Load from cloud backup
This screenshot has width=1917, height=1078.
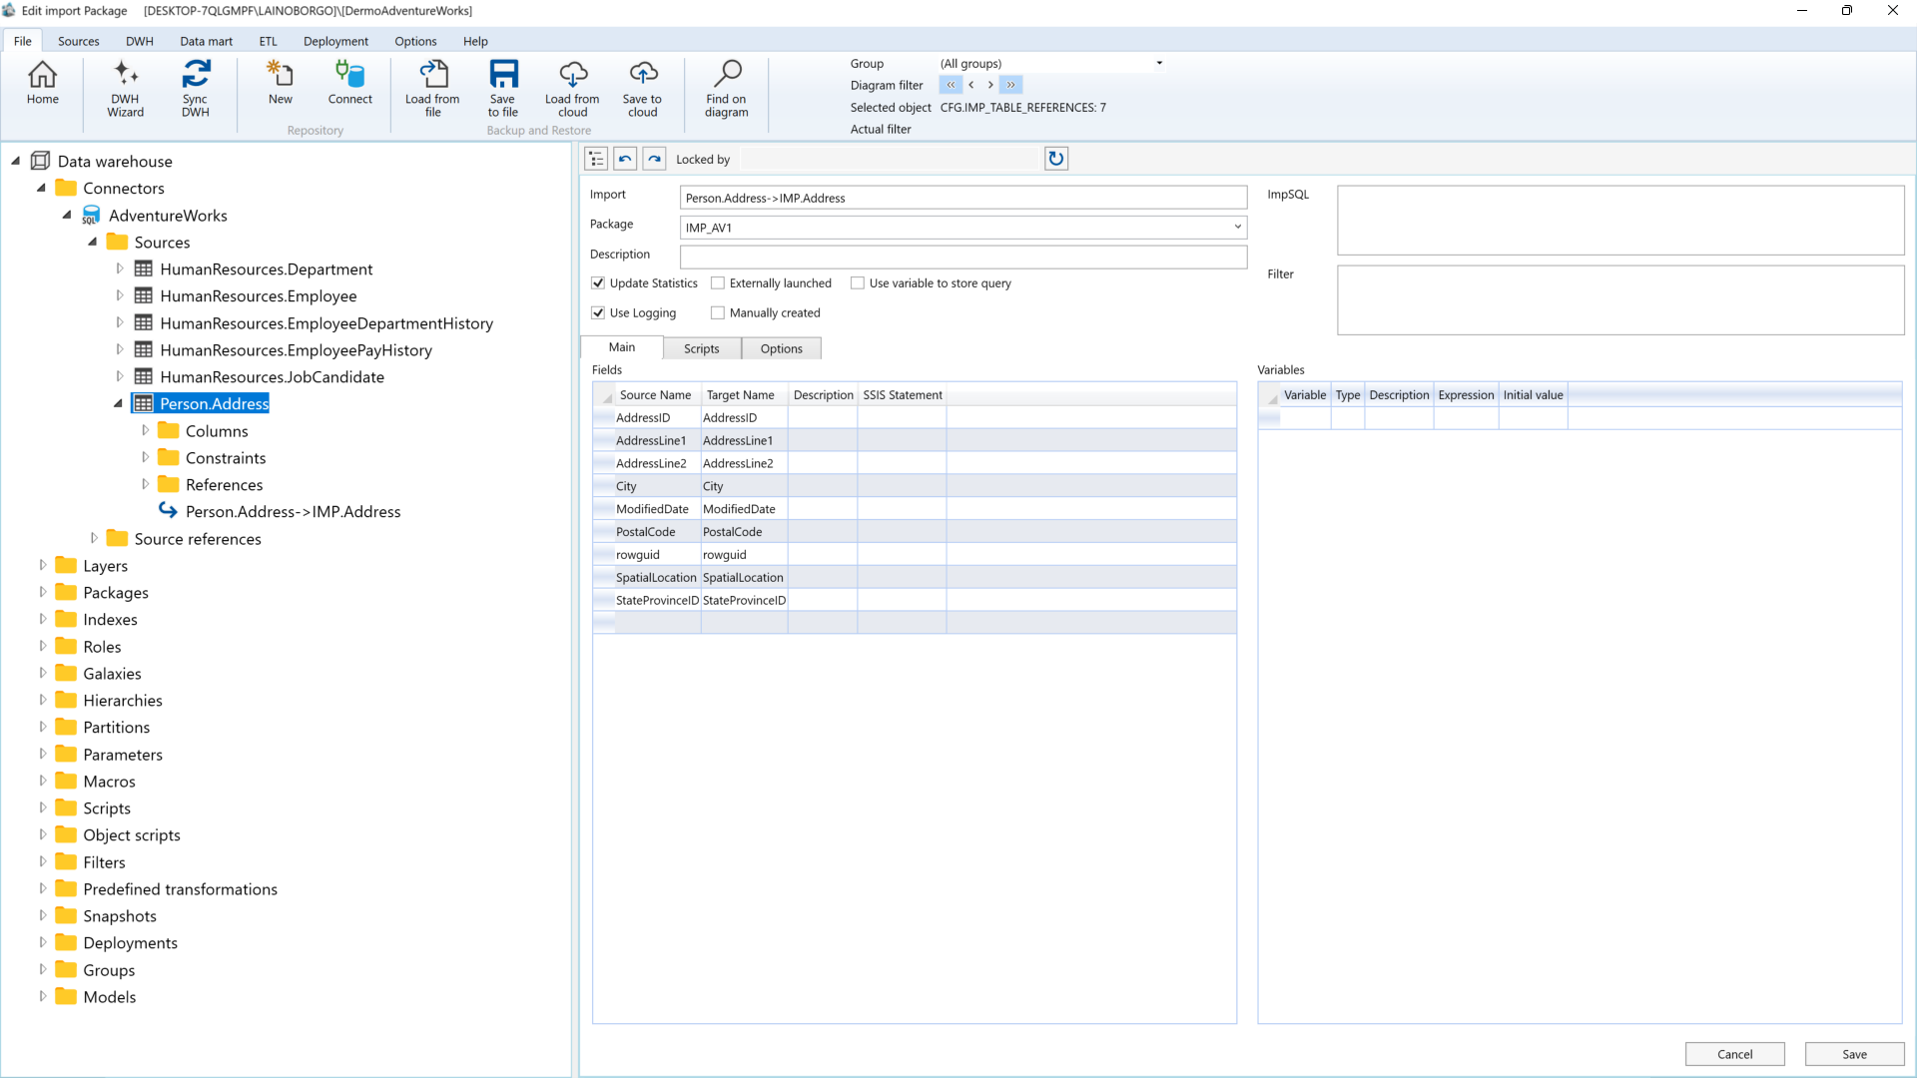click(x=572, y=89)
